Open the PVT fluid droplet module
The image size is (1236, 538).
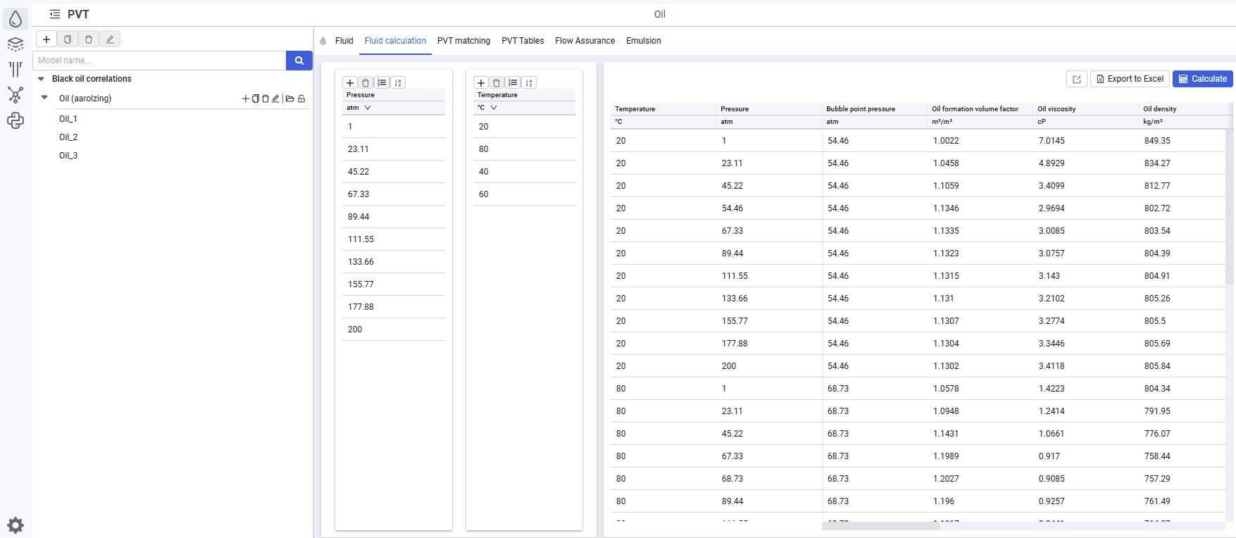(x=15, y=19)
